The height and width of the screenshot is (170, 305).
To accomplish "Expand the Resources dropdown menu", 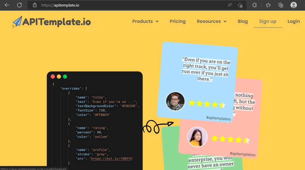I will (211, 21).
